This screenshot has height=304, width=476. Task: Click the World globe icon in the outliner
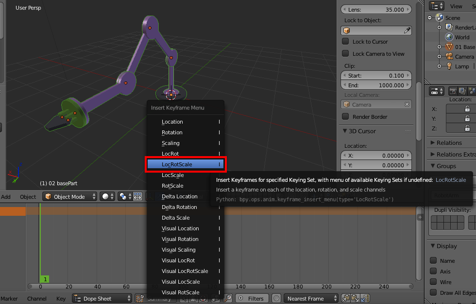[x=449, y=37]
